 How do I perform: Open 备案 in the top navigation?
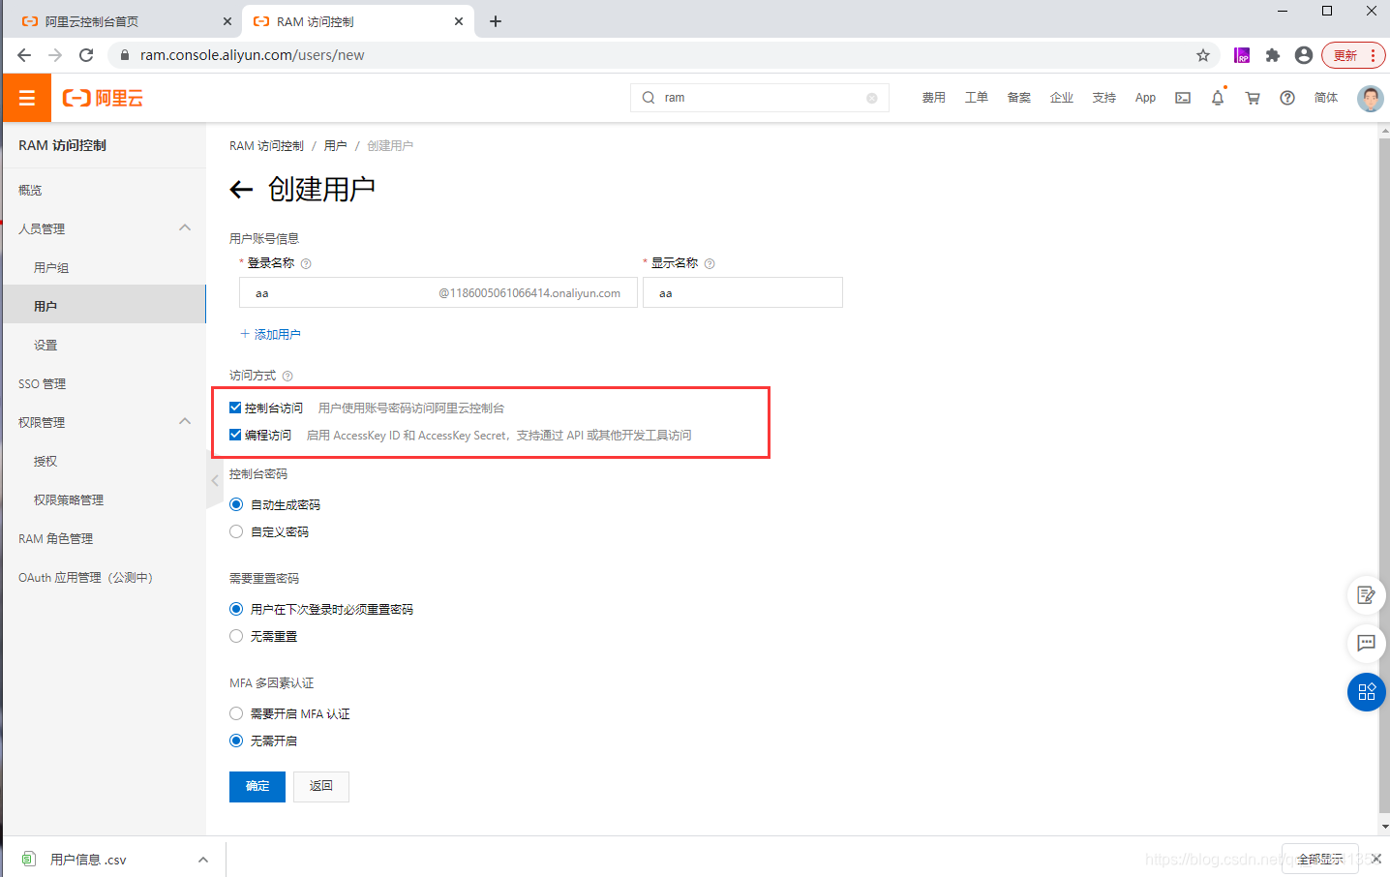click(x=1018, y=98)
